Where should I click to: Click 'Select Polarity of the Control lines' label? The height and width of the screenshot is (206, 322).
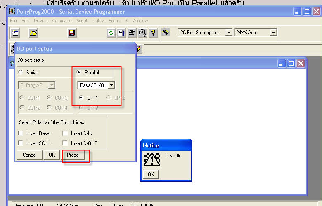tap(52, 122)
